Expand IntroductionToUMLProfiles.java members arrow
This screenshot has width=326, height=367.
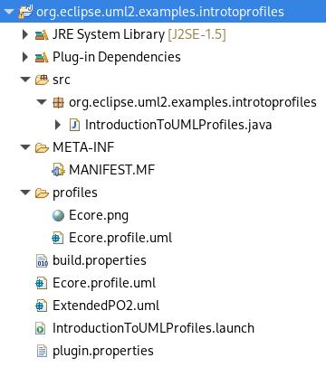[58, 125]
